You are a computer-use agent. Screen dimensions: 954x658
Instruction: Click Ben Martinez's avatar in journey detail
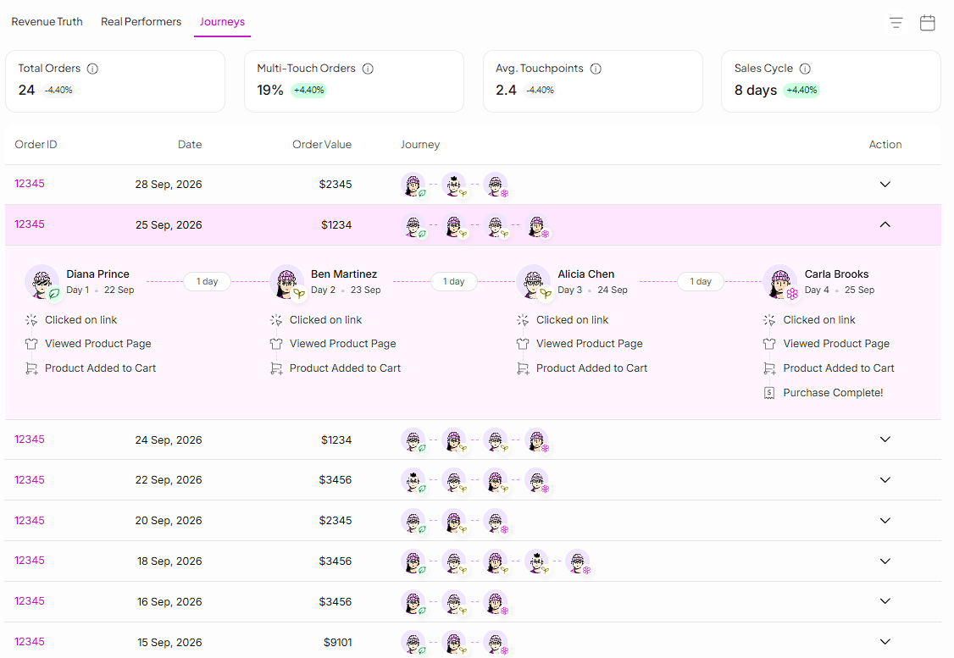click(x=286, y=281)
